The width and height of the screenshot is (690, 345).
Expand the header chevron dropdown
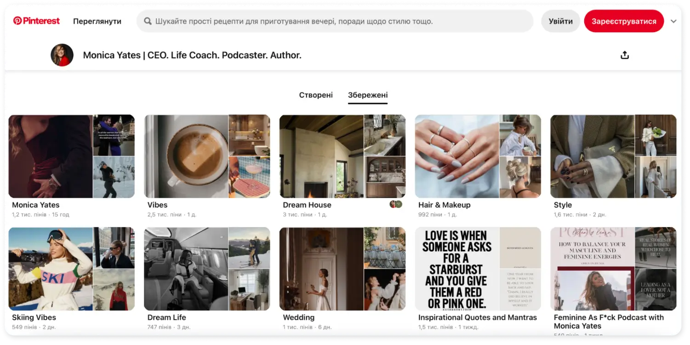click(673, 21)
